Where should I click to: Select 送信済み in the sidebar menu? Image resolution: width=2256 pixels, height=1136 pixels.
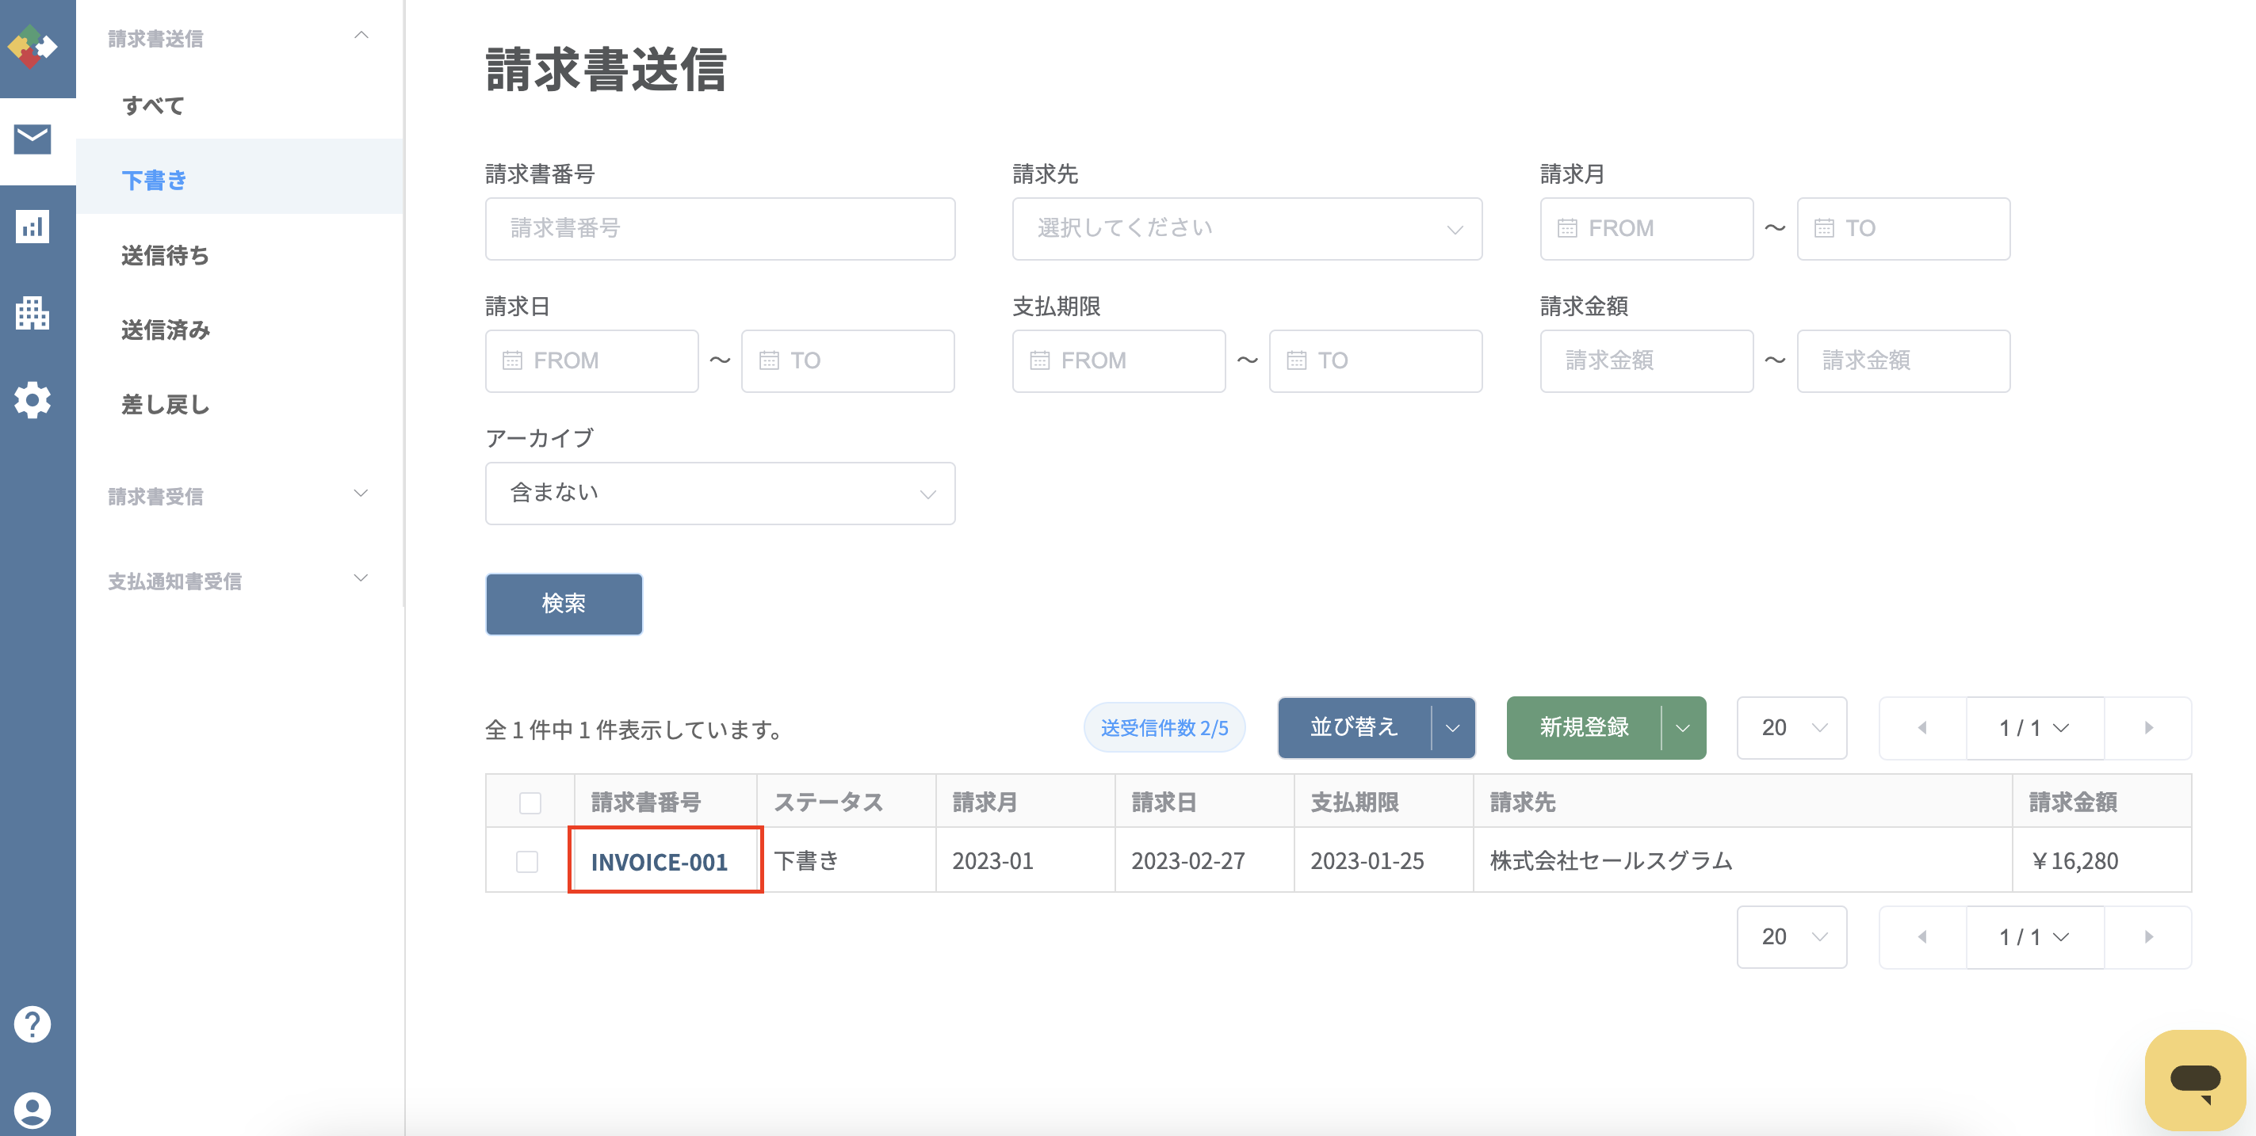240,330
